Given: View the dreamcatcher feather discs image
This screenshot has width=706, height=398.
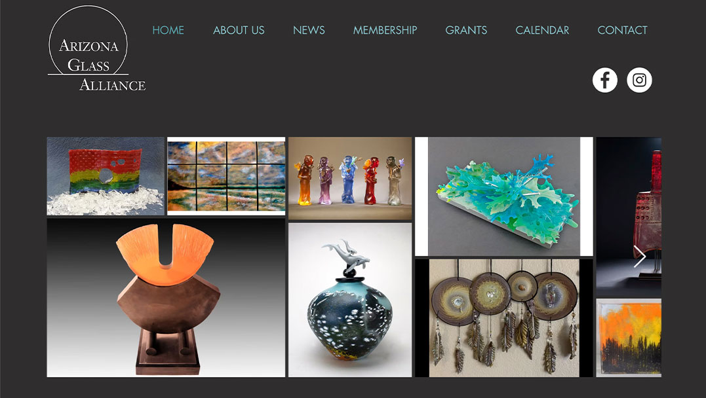Looking at the screenshot, I should point(504,318).
